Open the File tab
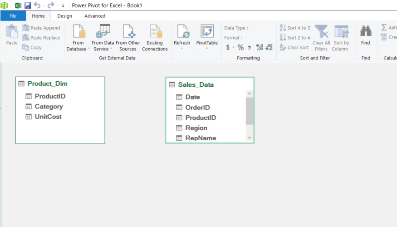The image size is (397, 227). (13, 16)
